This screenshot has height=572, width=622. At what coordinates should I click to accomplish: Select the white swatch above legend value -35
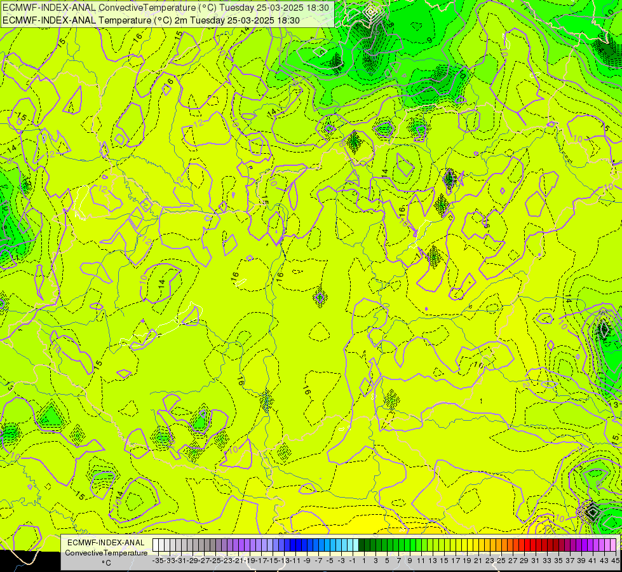(x=156, y=545)
